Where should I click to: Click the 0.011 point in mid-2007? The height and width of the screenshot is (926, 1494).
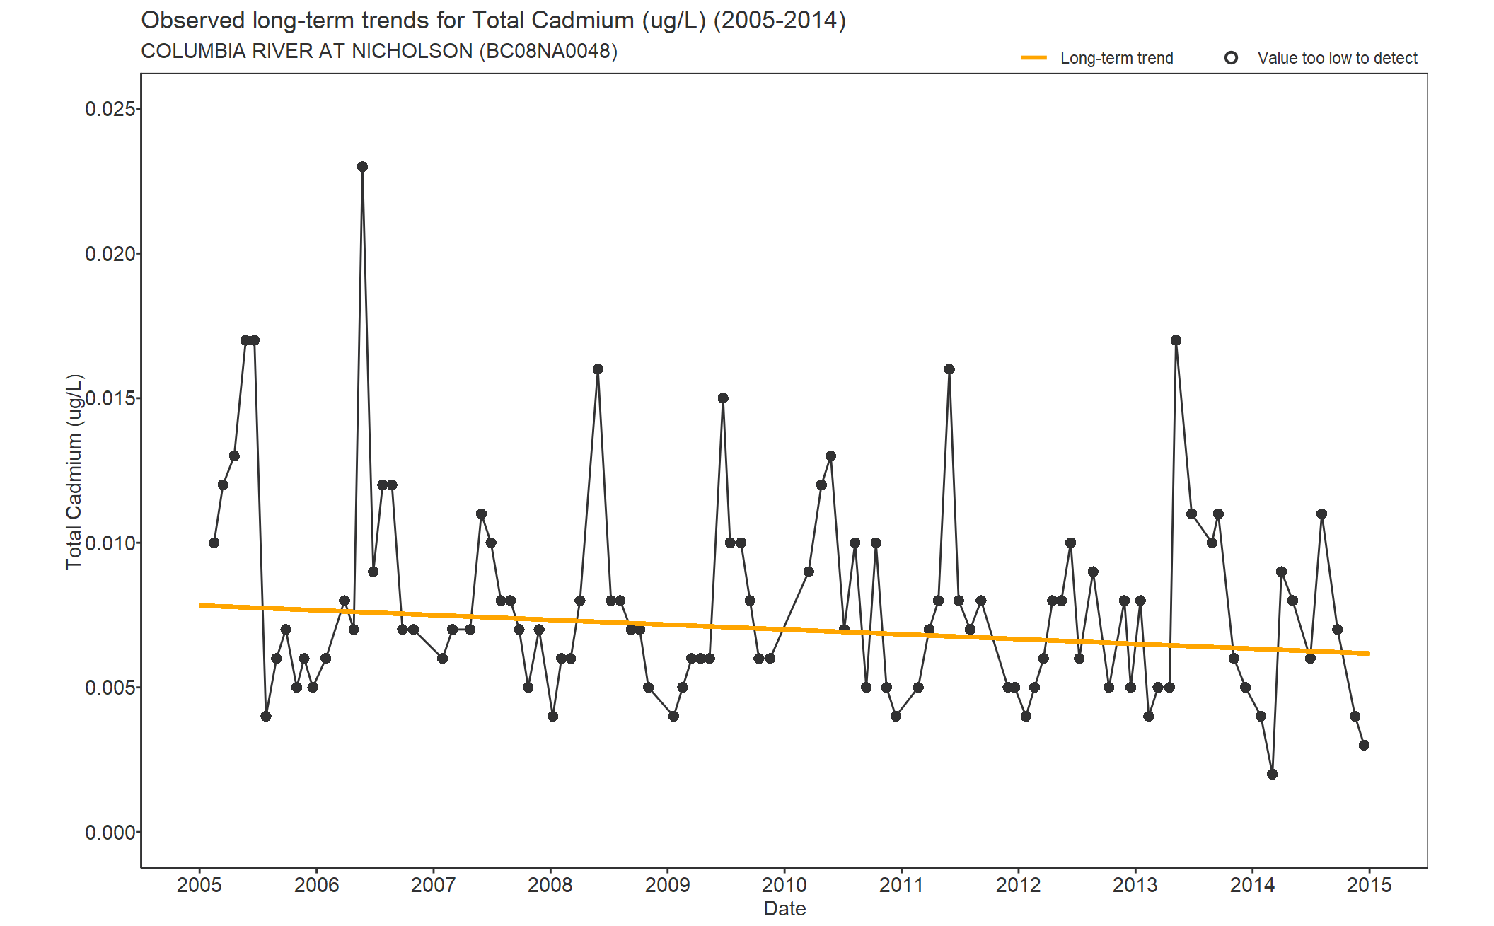(x=481, y=514)
